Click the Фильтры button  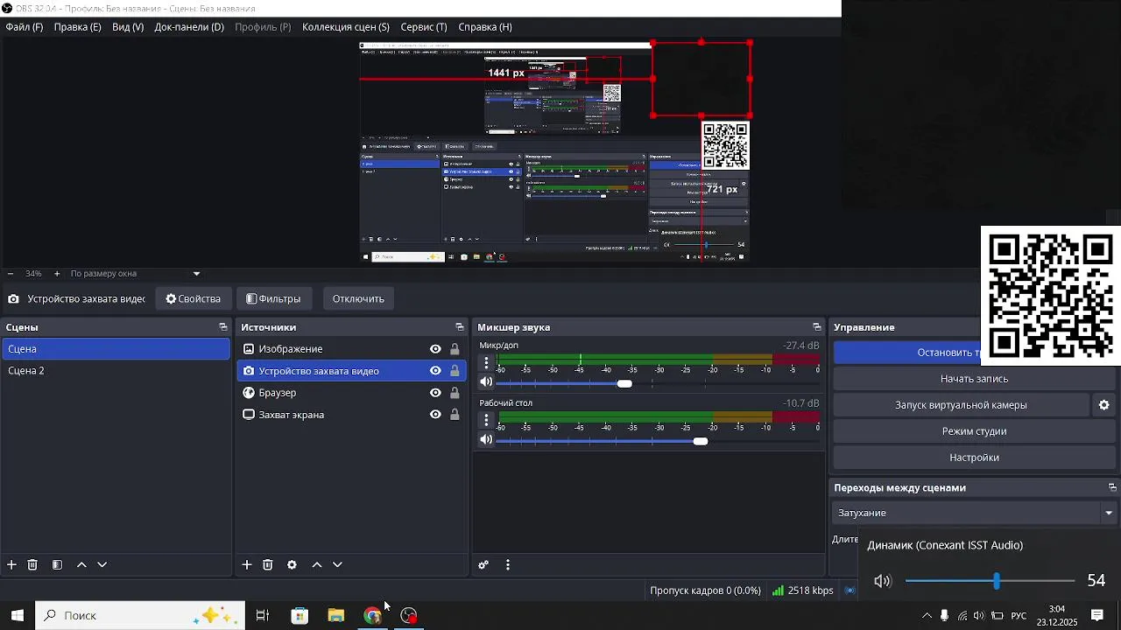pos(273,299)
